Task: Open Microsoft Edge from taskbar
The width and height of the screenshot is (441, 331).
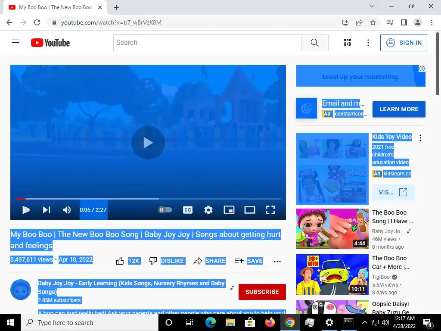Action: pos(210,322)
